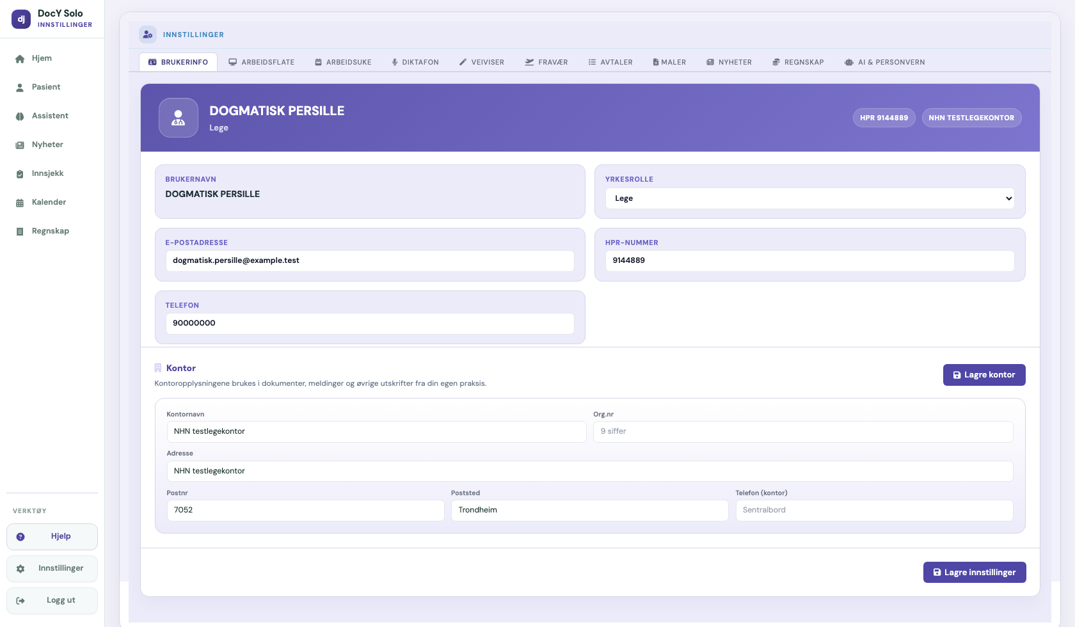Navigate to Hjem in sidebar

point(52,58)
